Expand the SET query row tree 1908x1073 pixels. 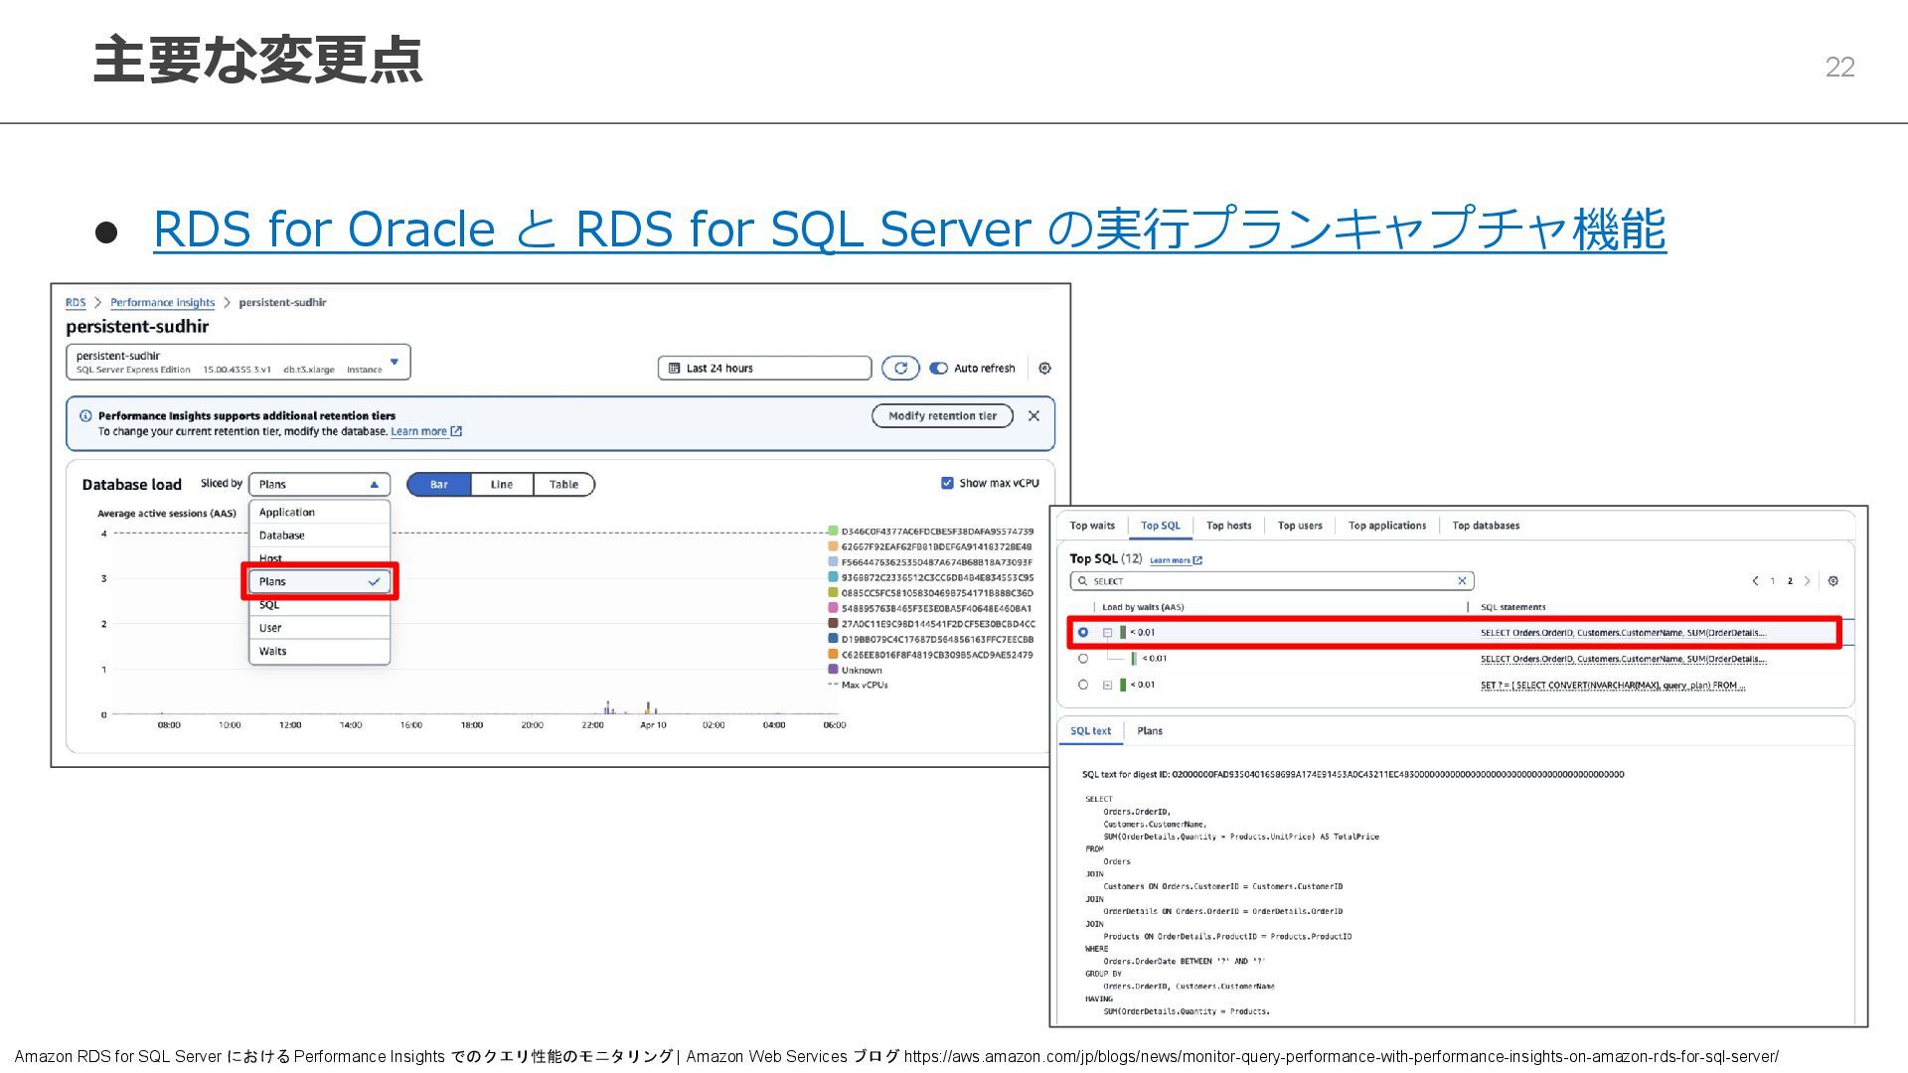[1107, 686]
